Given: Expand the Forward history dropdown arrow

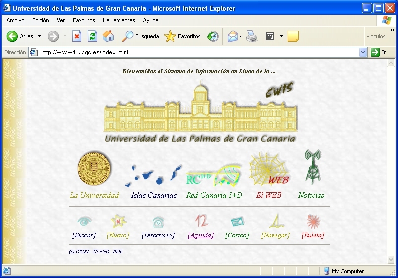Looking at the screenshot, I should click(x=65, y=36).
